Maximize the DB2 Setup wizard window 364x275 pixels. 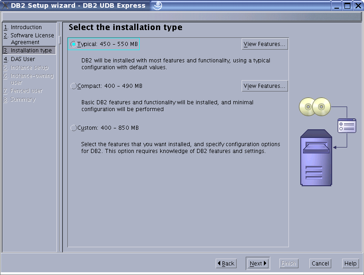pos(347,5)
